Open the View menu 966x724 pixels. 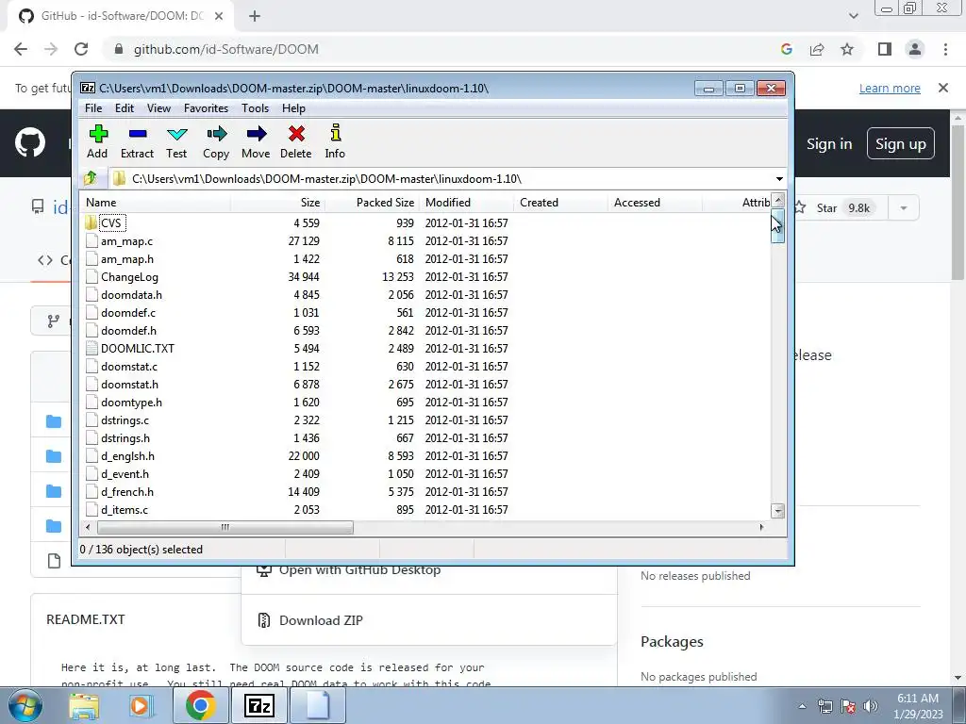(x=158, y=108)
